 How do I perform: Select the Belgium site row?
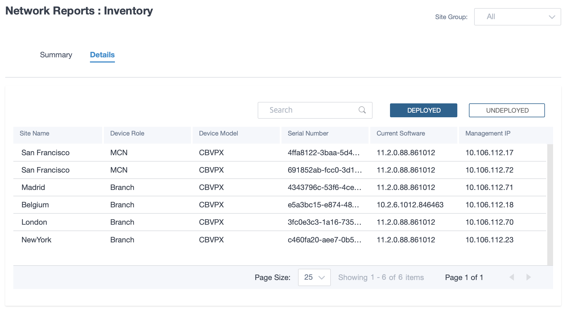click(x=280, y=205)
